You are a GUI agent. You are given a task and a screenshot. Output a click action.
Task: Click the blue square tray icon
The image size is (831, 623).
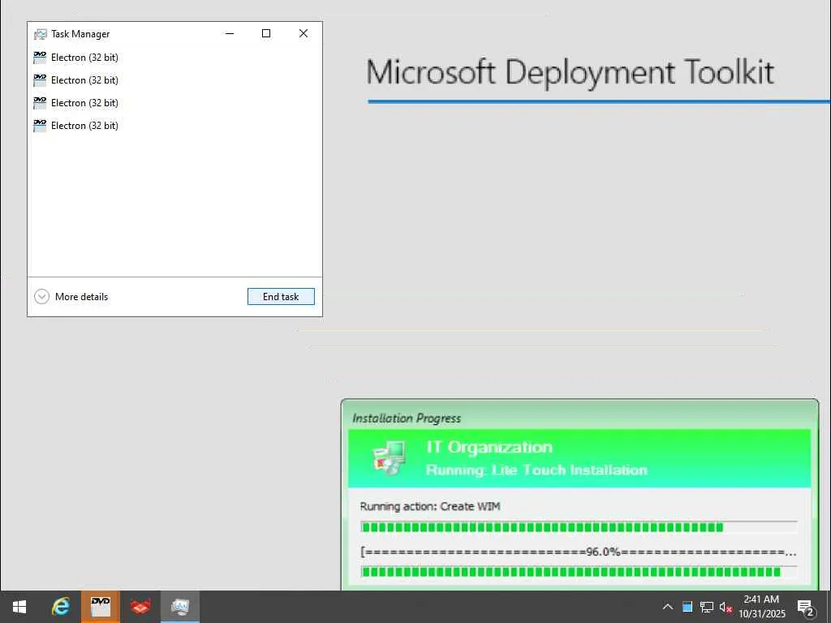[x=687, y=607]
